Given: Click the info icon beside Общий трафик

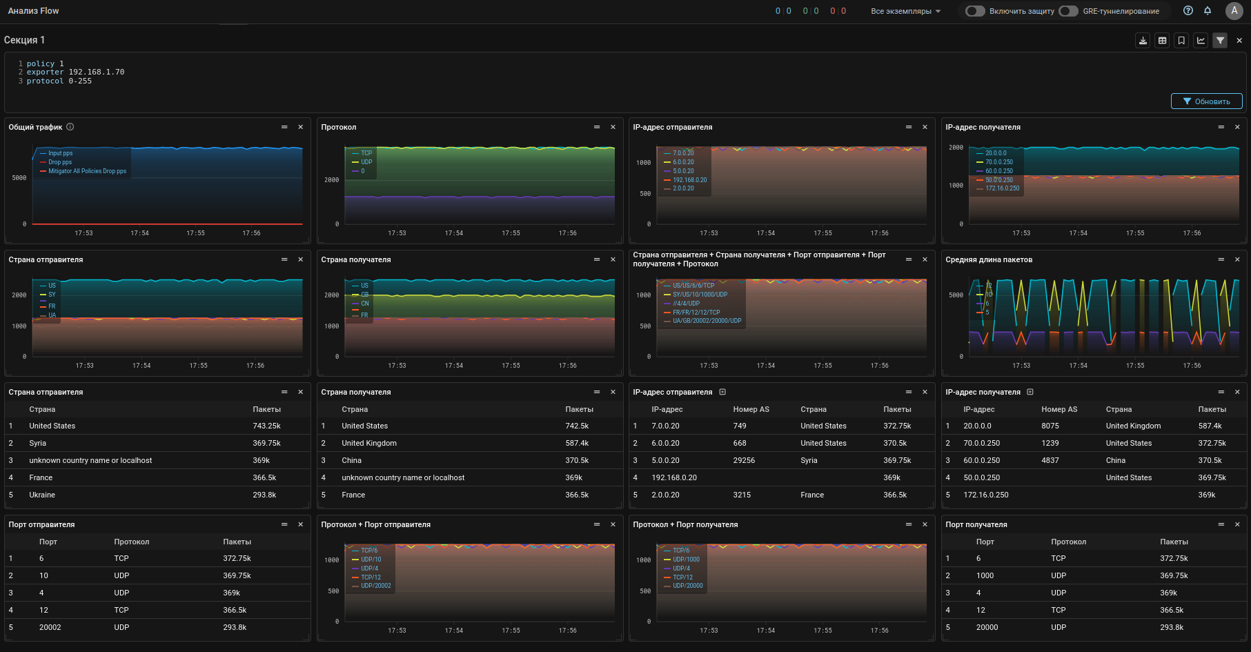Looking at the screenshot, I should (70, 127).
